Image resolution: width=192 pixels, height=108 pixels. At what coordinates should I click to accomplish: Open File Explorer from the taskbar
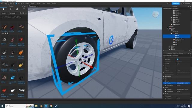pos(36,106)
